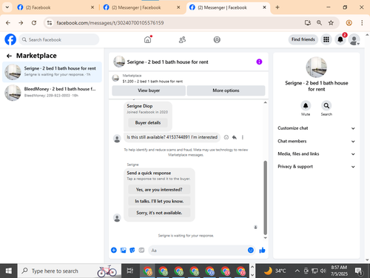Click the Find friends button

tap(303, 39)
